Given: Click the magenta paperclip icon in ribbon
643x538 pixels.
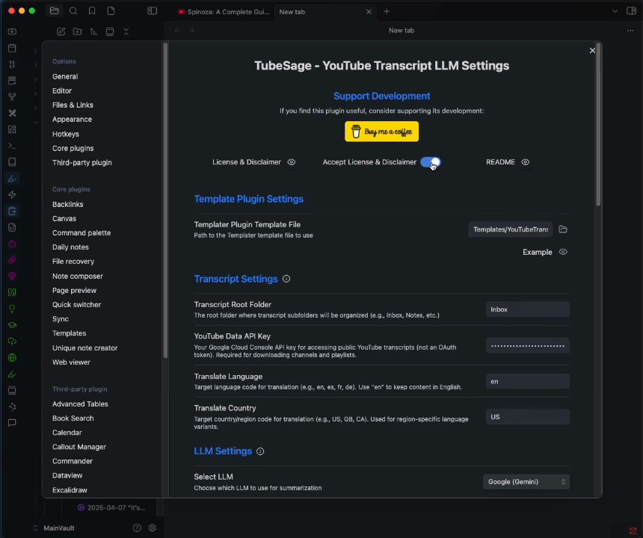Looking at the screenshot, I should coord(12,260).
